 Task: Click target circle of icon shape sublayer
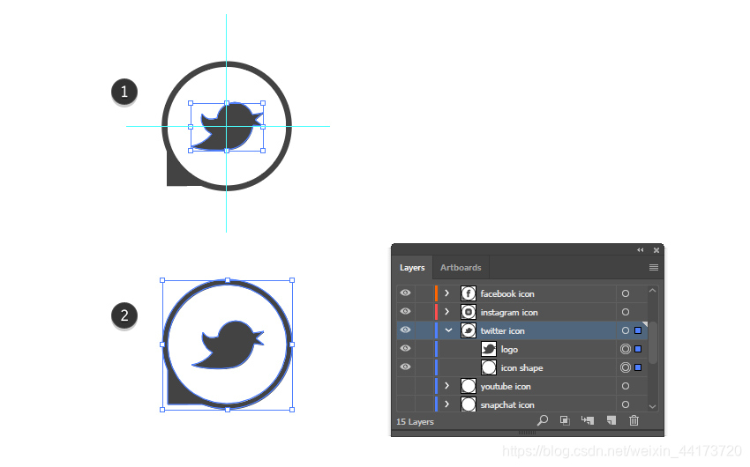pyautogui.click(x=626, y=367)
